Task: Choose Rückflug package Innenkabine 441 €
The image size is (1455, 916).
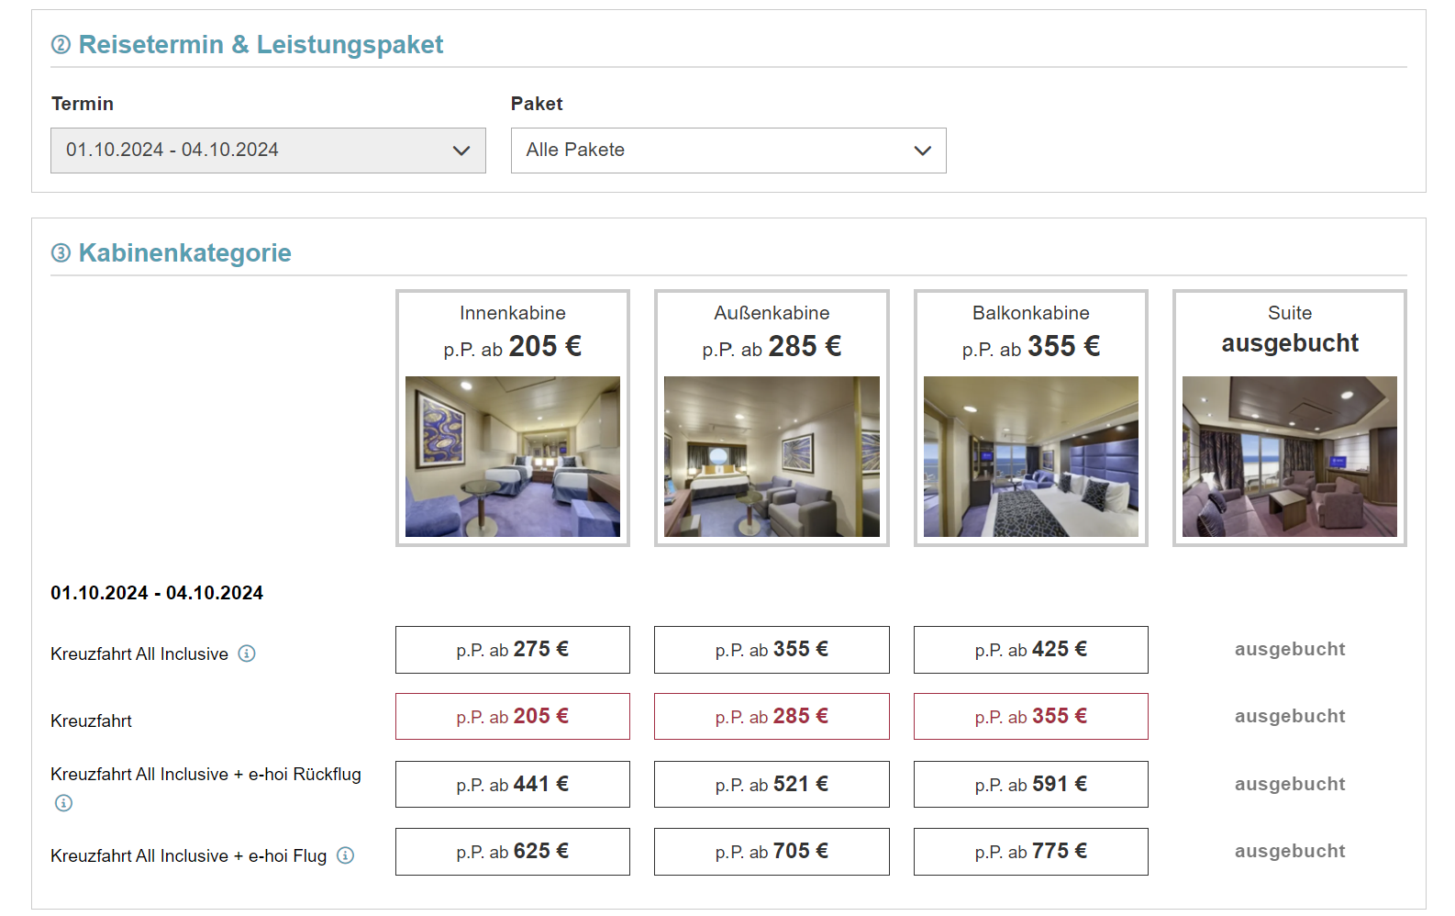Action: 513,785
